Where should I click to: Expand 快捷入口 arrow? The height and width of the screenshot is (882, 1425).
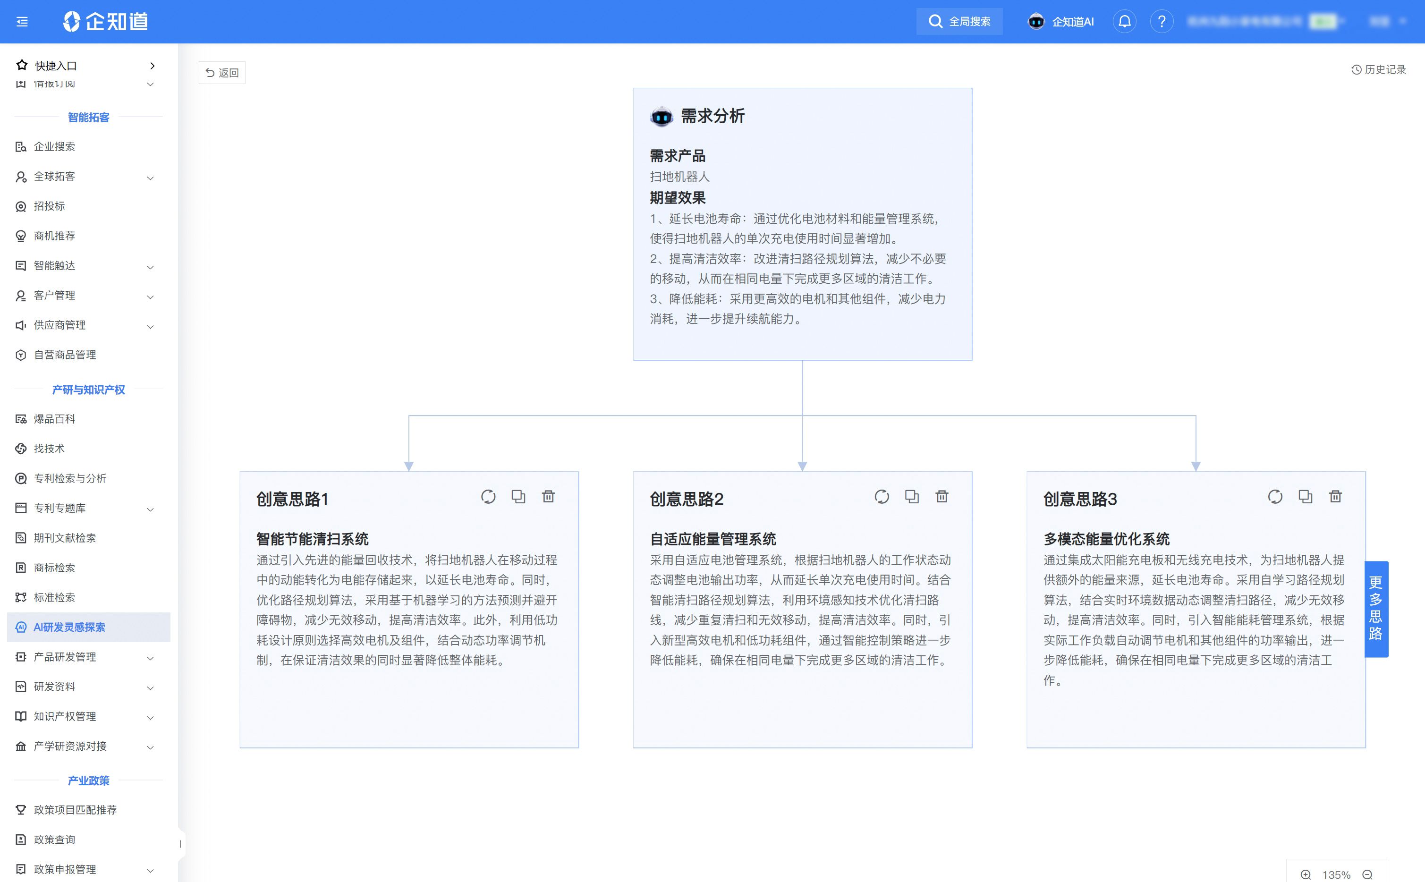point(152,66)
